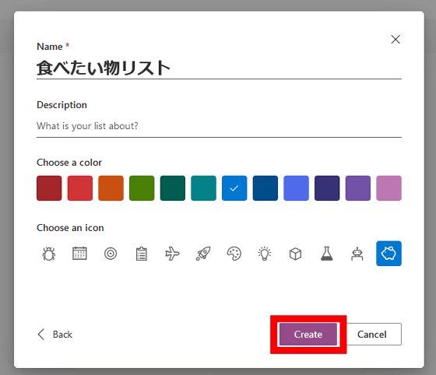Close the dialog with the X
The image size is (436, 375).
[x=396, y=40]
